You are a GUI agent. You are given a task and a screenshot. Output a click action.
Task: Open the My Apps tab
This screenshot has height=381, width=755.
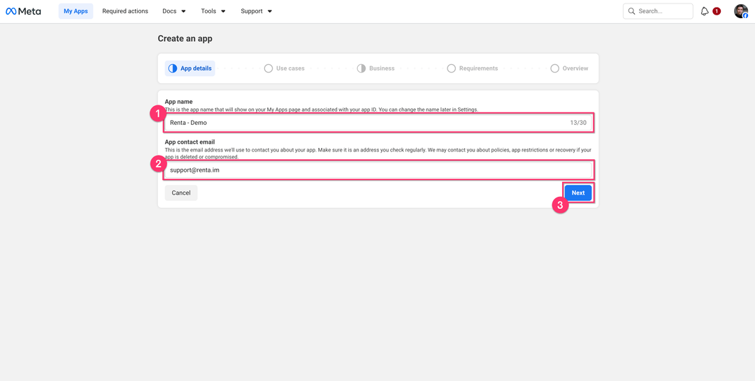[75, 11]
